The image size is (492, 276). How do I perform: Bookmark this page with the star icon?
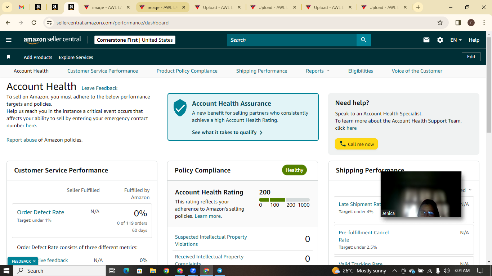coord(440,23)
